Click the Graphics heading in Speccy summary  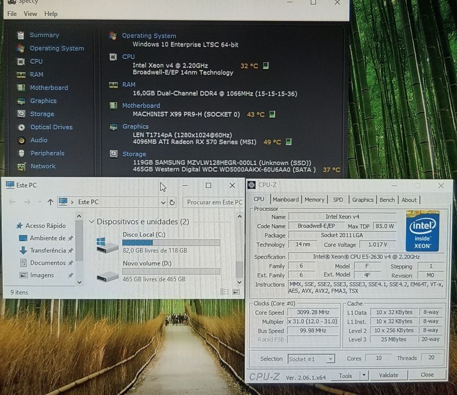point(135,126)
